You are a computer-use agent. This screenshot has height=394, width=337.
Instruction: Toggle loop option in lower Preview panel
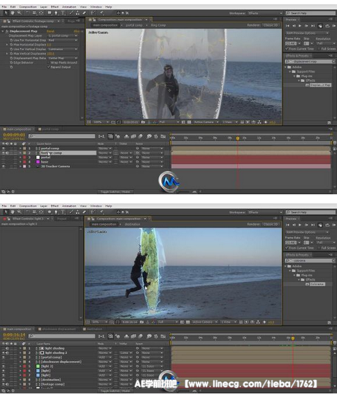[x=327, y=225]
